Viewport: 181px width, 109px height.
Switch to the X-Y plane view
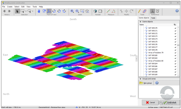coord(54,11)
